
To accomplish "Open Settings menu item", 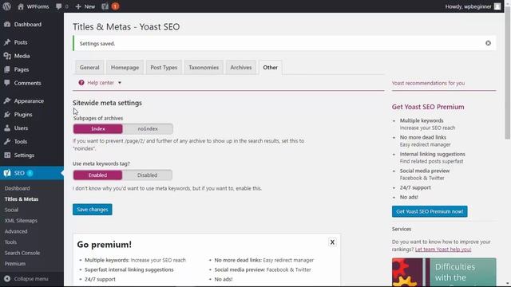I will pyautogui.click(x=24, y=155).
